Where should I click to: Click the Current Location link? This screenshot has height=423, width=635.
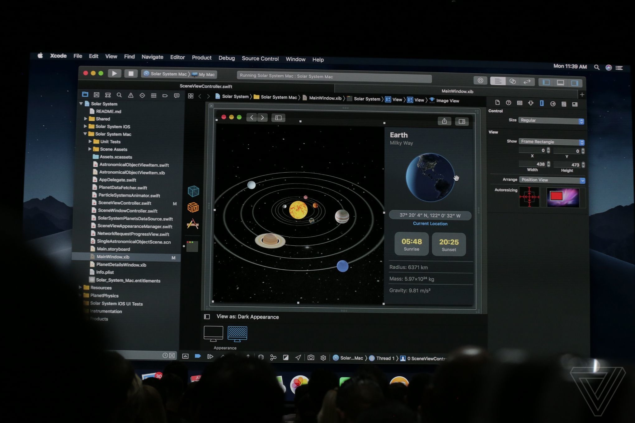tap(430, 223)
